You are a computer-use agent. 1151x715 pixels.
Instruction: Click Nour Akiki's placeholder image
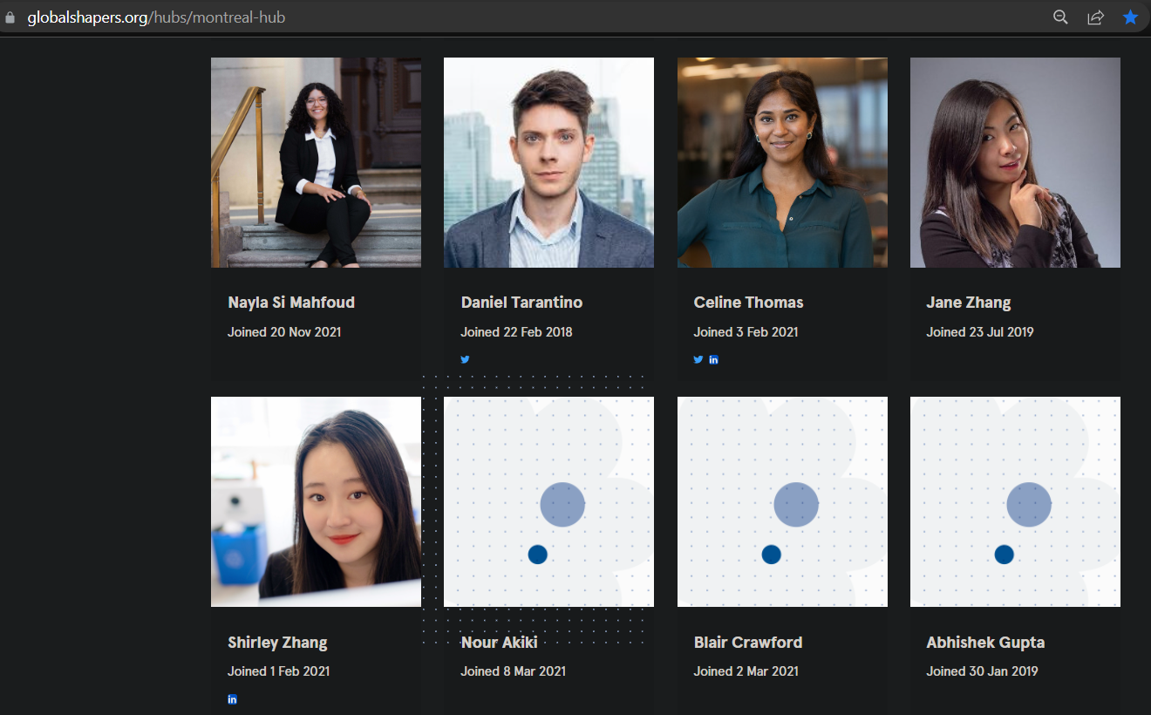(x=548, y=501)
